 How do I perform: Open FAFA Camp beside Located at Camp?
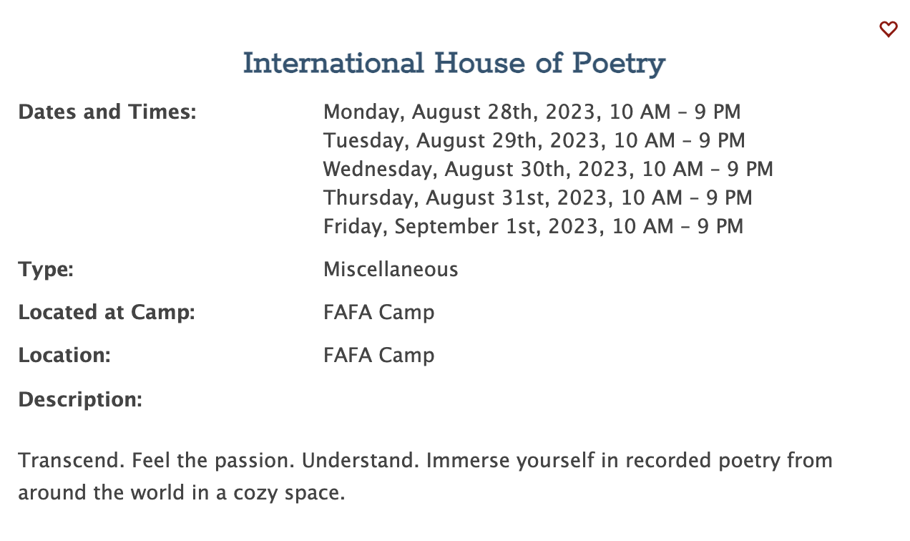point(378,313)
